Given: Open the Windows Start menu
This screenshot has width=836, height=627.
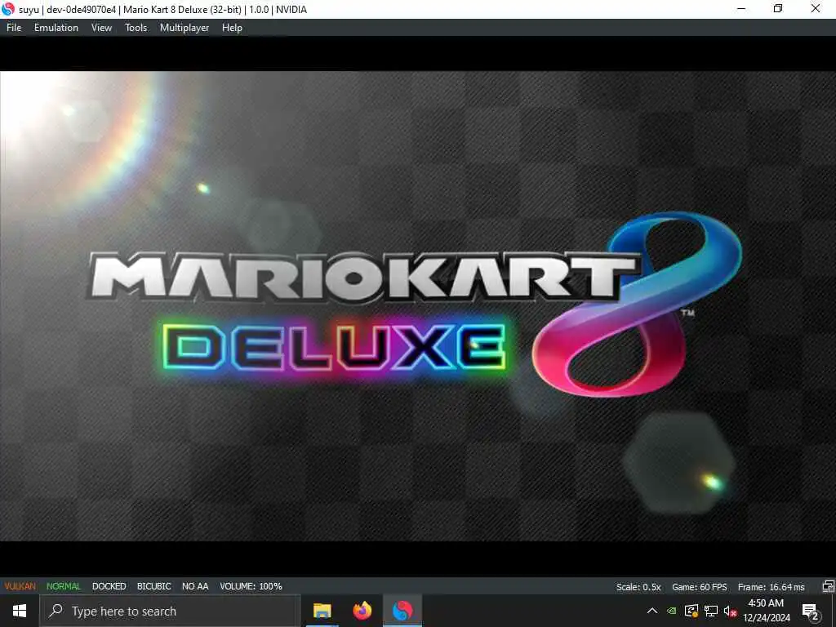Looking at the screenshot, I should point(20,611).
